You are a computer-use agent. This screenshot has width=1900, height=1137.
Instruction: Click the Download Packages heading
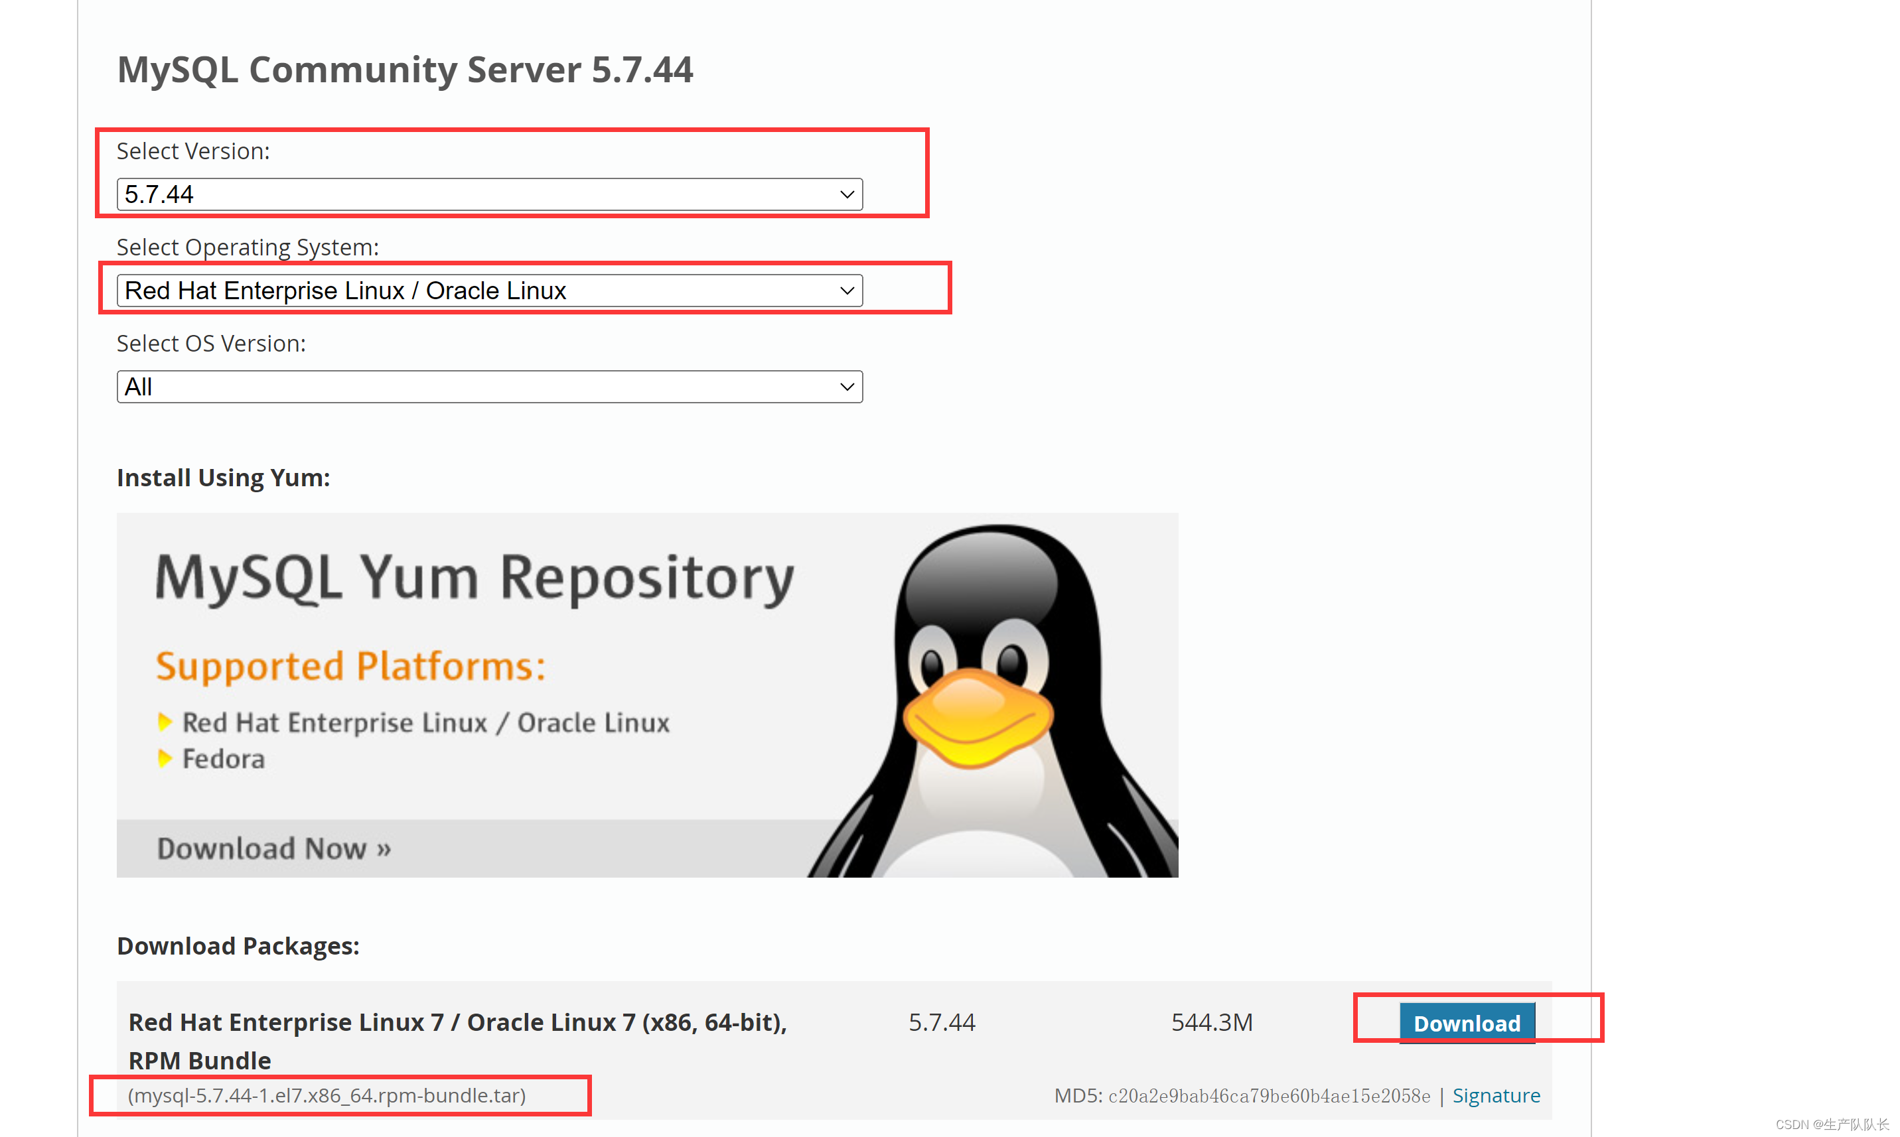[238, 945]
